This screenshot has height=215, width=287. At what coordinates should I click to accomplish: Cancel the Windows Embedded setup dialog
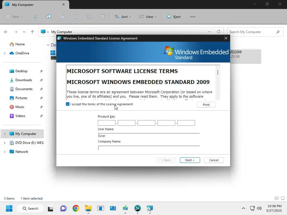point(214,160)
